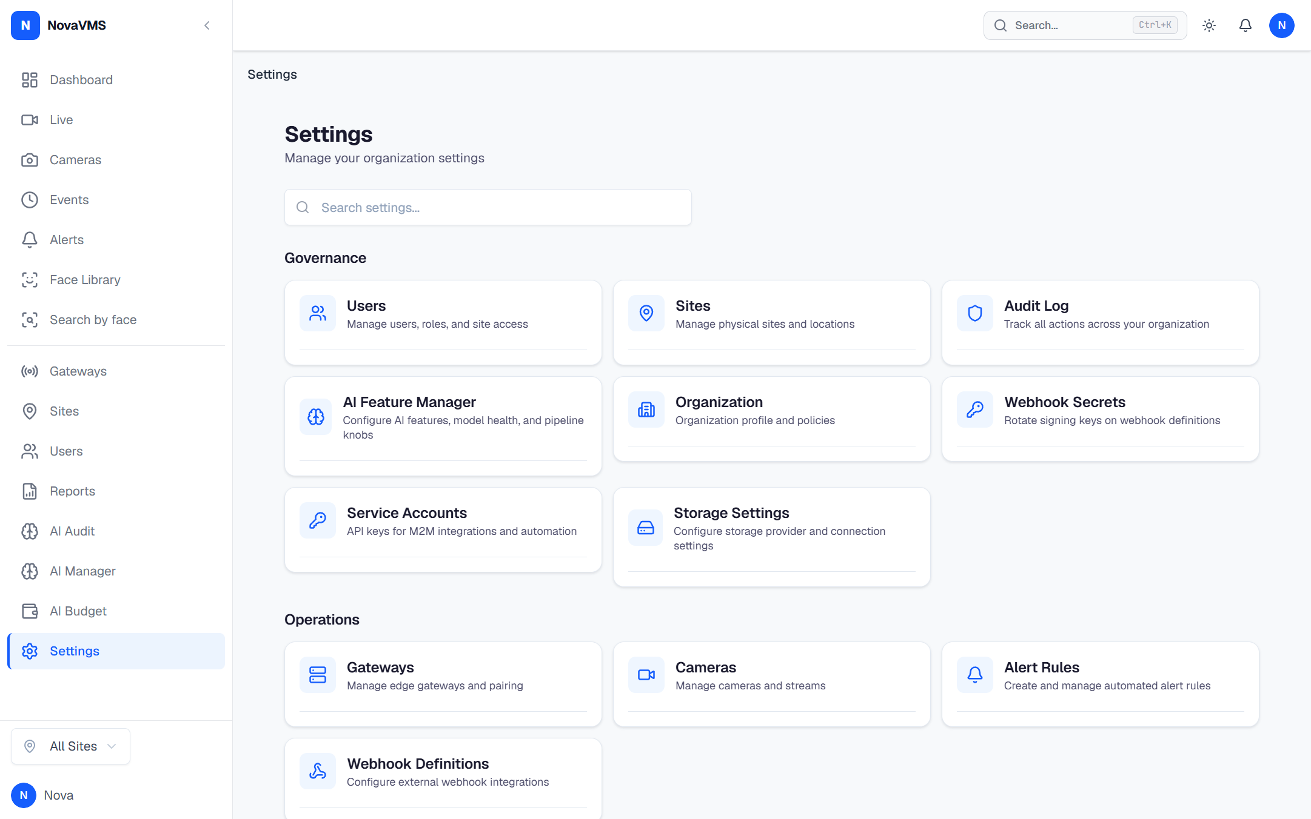Click the Organization building icon
The image size is (1311, 819).
pos(646,409)
